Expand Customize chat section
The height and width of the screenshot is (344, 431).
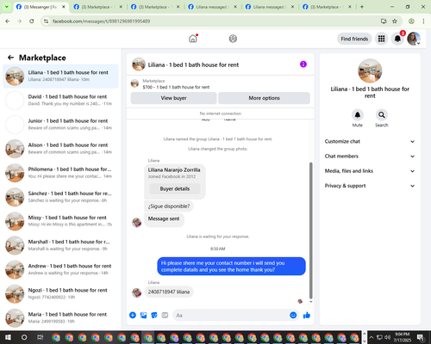click(x=370, y=141)
